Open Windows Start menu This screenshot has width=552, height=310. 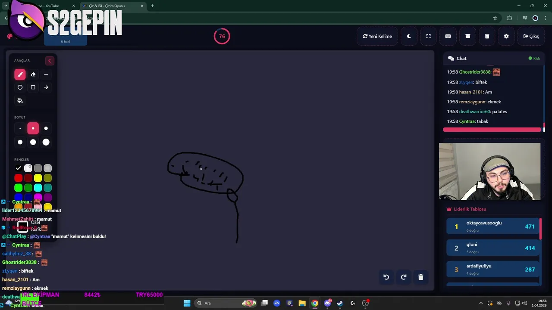[187, 303]
